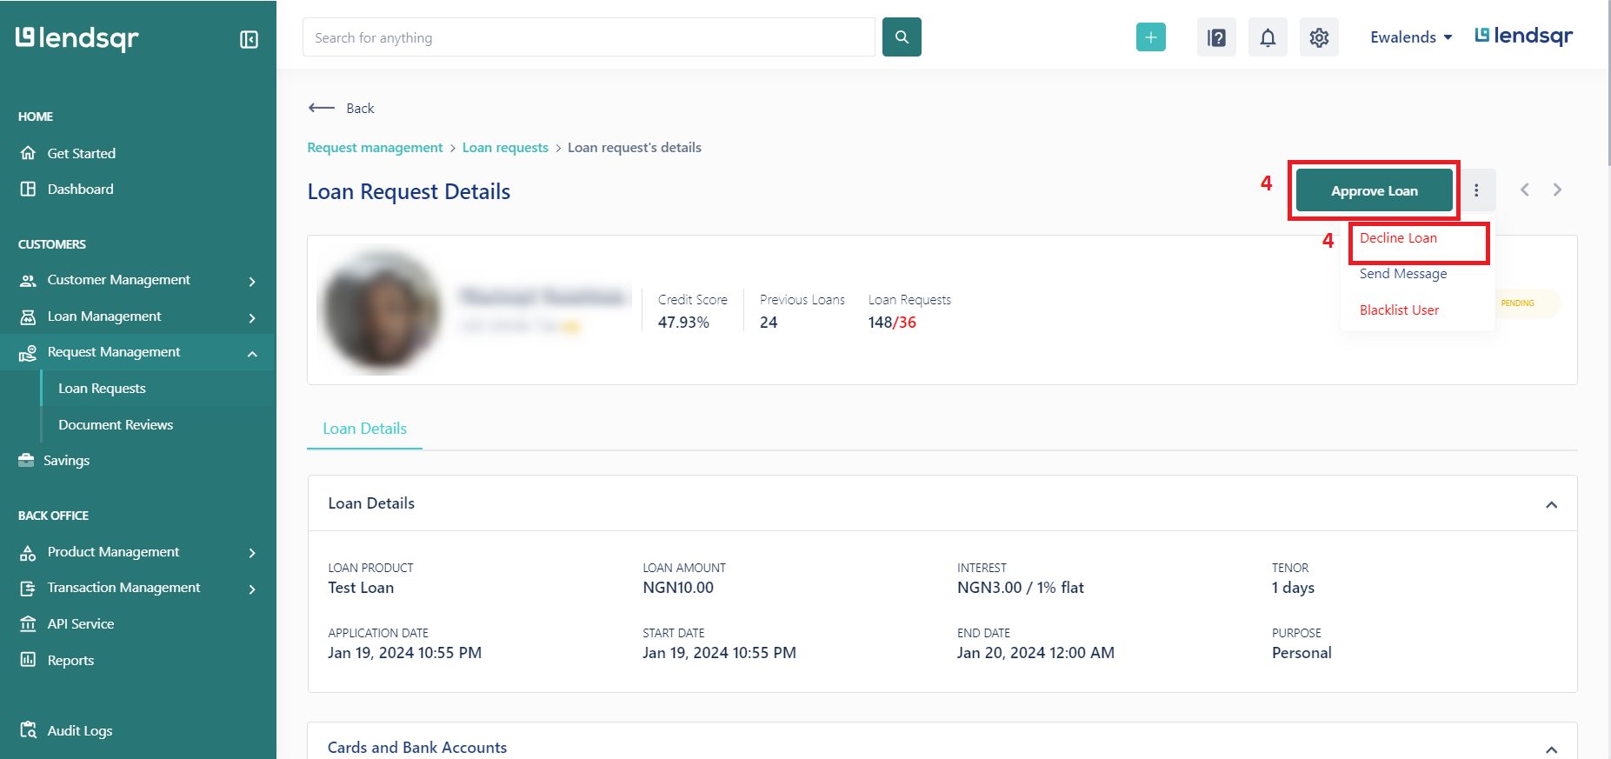This screenshot has width=1611, height=759.
Task: Click the tenor value 1 days
Action: click(x=1293, y=588)
